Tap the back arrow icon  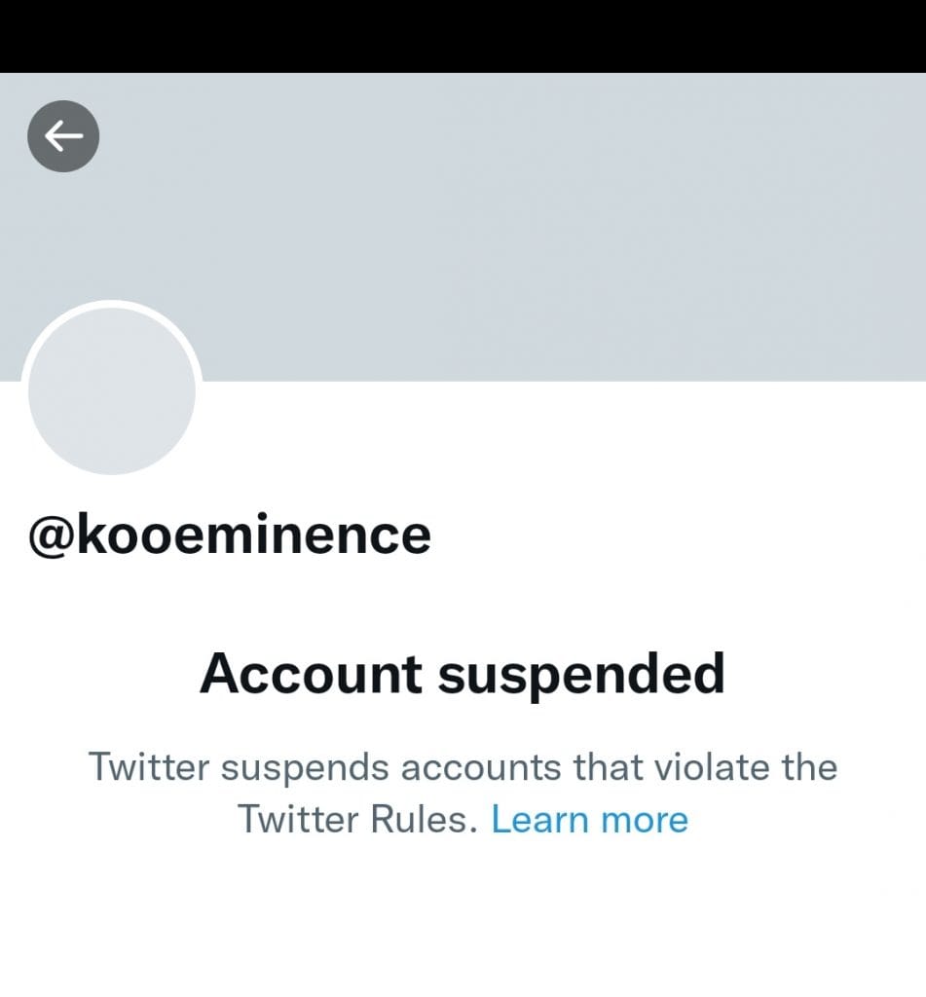[x=63, y=137]
